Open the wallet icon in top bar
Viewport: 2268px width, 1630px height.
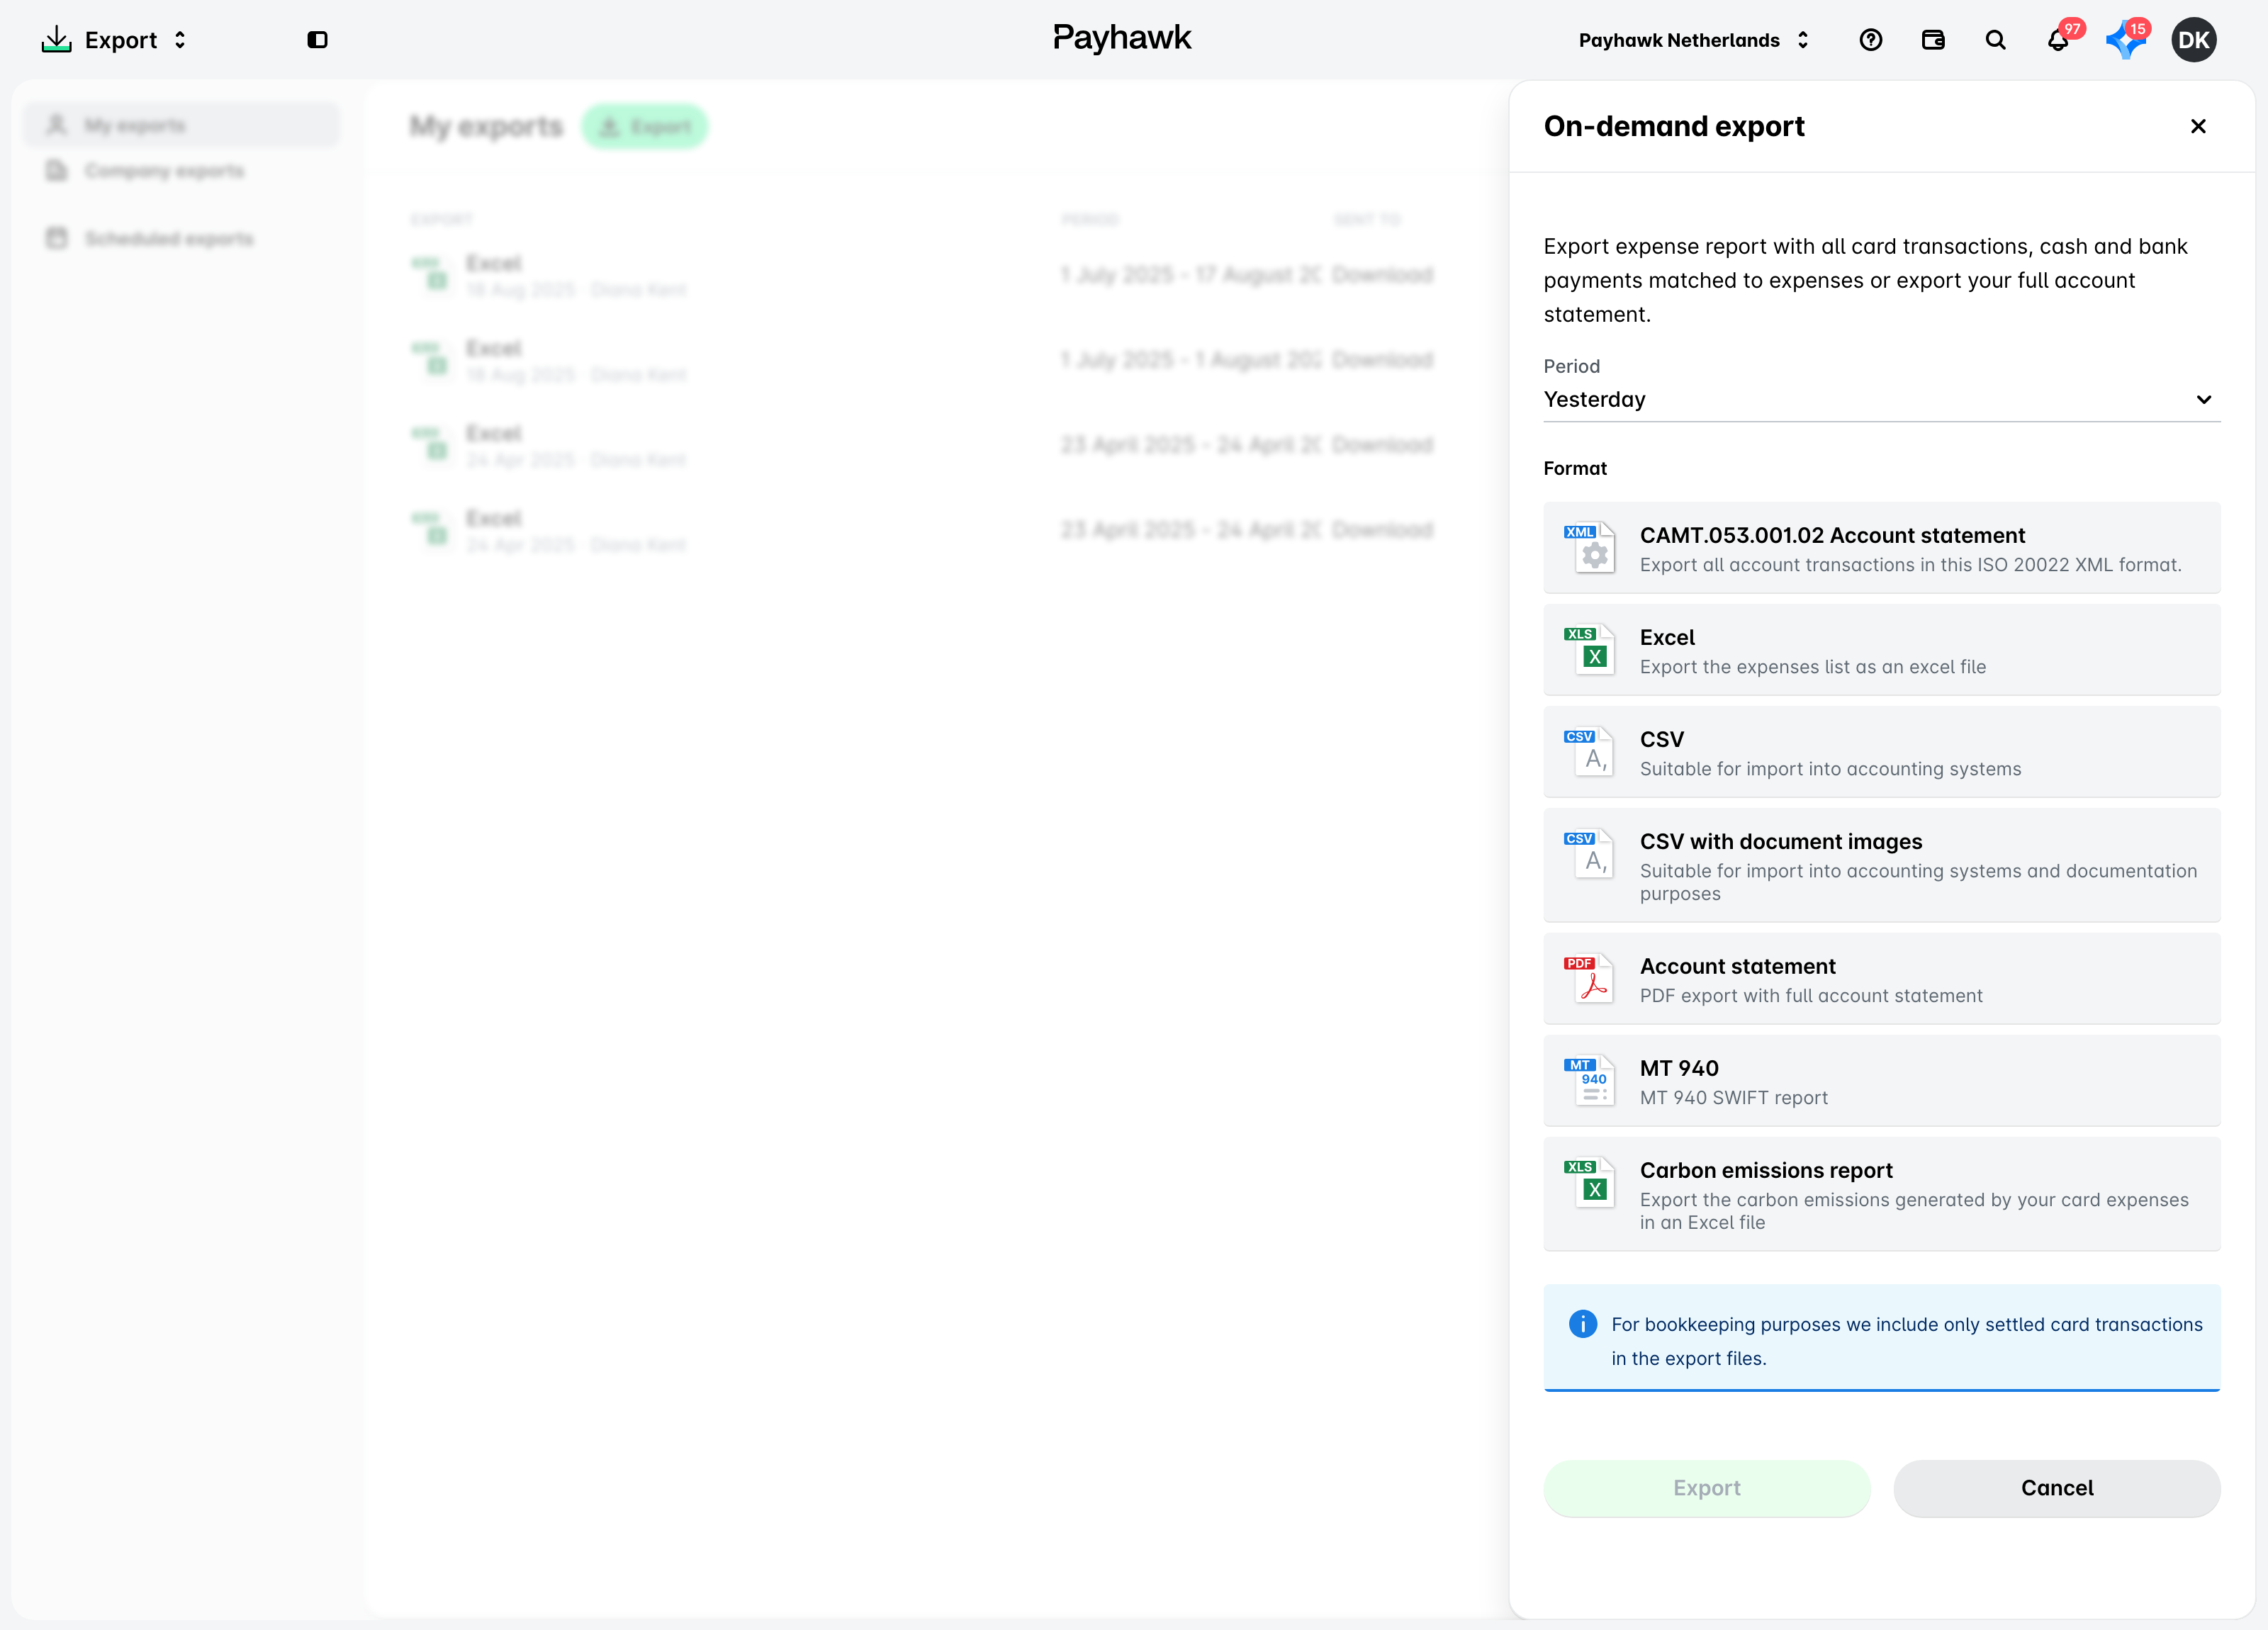point(1932,40)
